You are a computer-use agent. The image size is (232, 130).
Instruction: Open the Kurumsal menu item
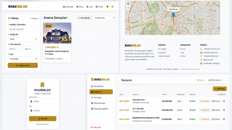pyautogui.click(x=68, y=7)
